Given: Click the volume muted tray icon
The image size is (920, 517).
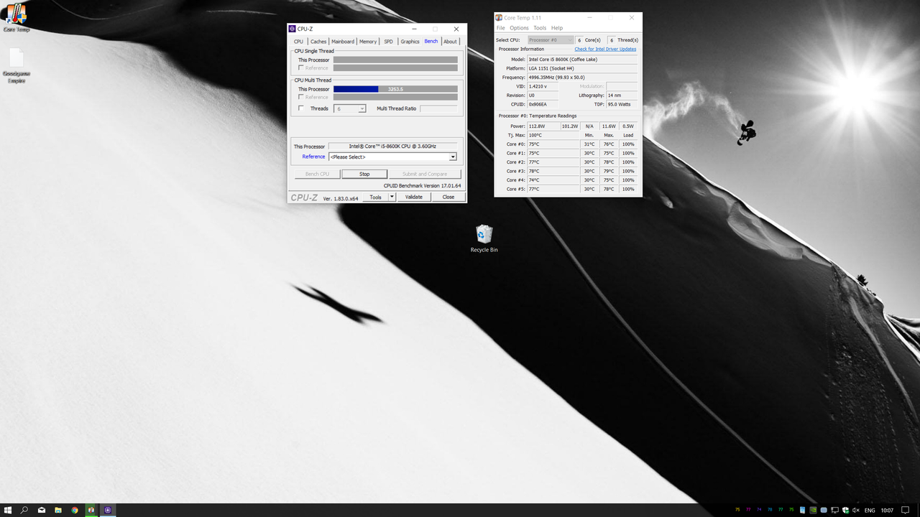Looking at the screenshot, I should point(855,510).
